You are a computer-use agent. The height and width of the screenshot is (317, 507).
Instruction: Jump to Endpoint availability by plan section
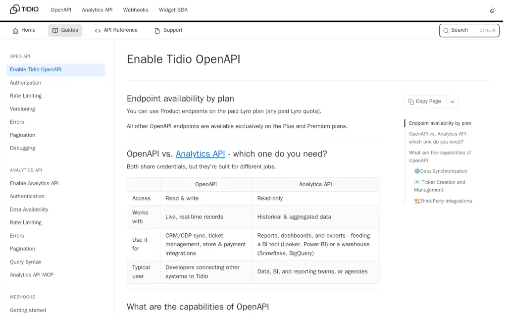pos(440,123)
